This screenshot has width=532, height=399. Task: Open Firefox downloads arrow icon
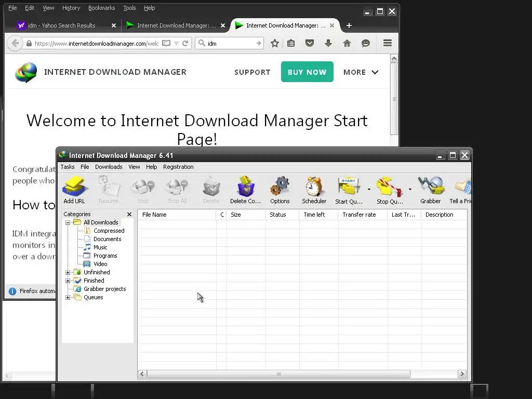tap(328, 43)
